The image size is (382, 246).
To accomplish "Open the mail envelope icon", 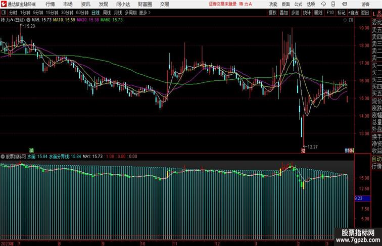I will tap(345, 4).
